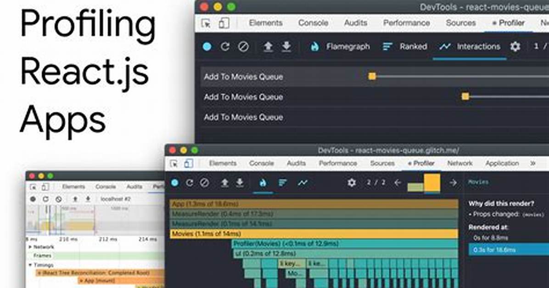Click blue record button in middle DevTools window

[x=175, y=183]
